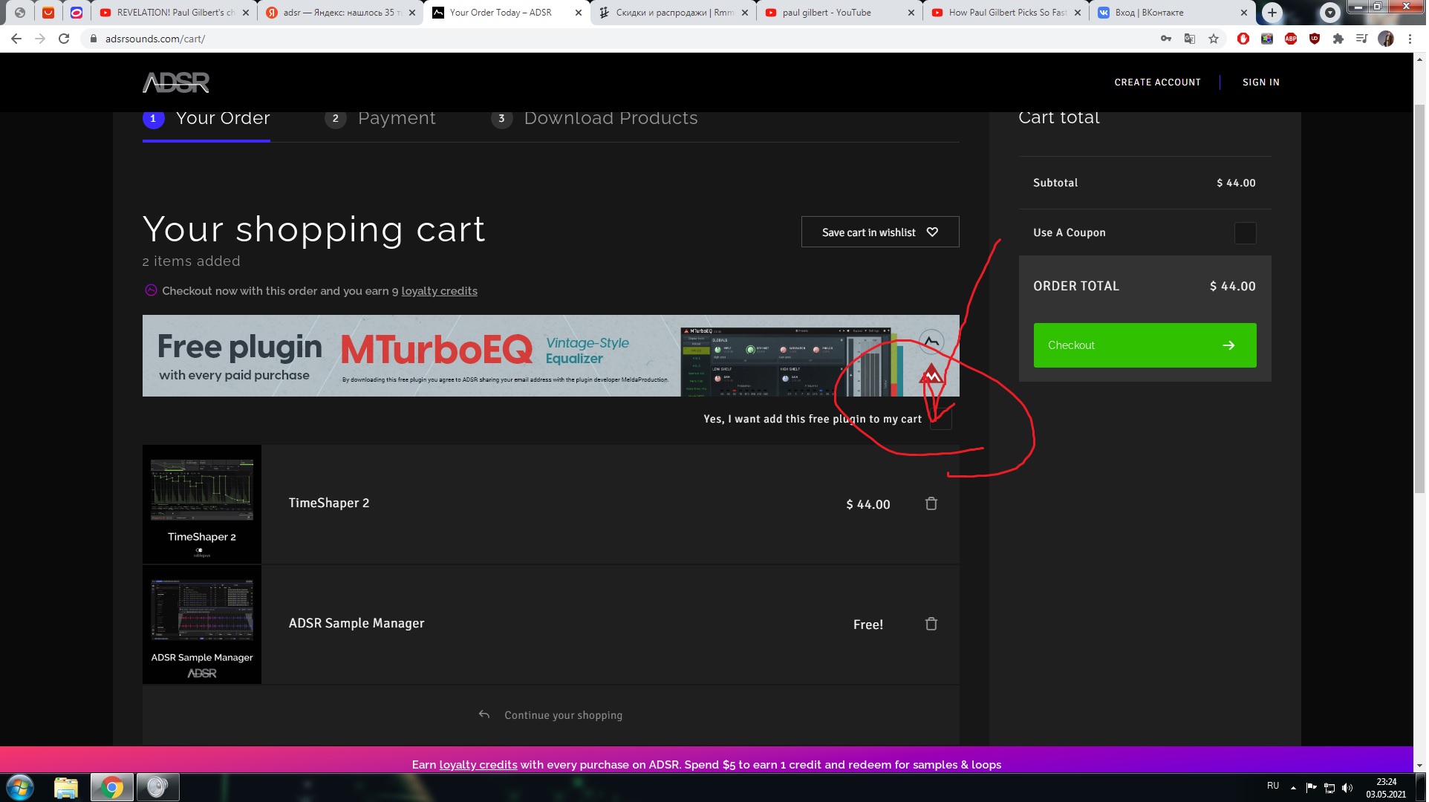Enable the Use A Coupon checkbox
This screenshot has width=1429, height=802.
[x=1247, y=233]
